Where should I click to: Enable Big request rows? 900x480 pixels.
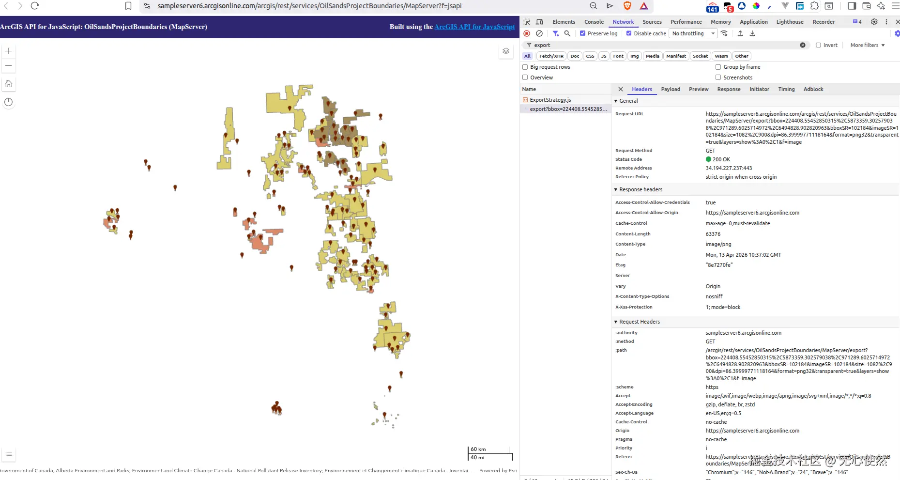(x=525, y=67)
